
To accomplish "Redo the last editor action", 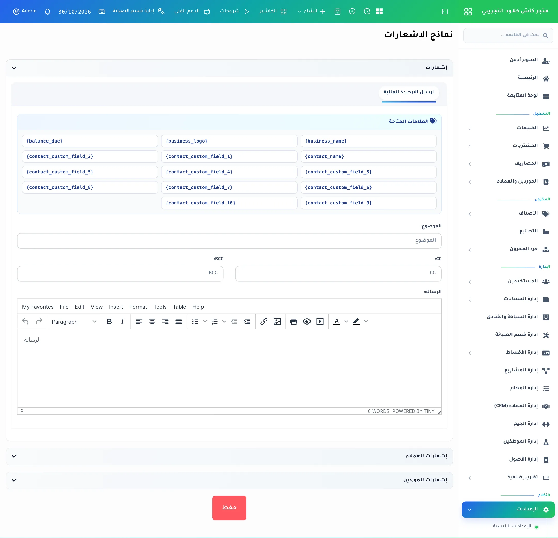I will (x=39, y=321).
